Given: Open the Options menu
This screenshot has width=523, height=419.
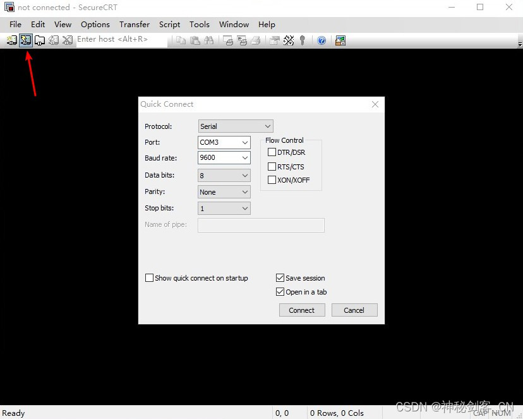Looking at the screenshot, I should pyautogui.click(x=95, y=25).
